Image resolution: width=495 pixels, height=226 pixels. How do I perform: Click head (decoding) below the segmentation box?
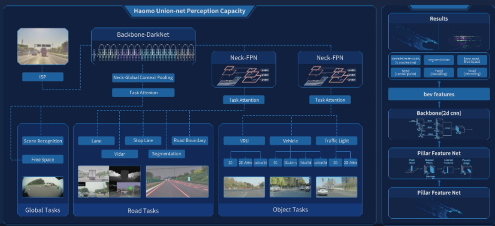(439, 72)
